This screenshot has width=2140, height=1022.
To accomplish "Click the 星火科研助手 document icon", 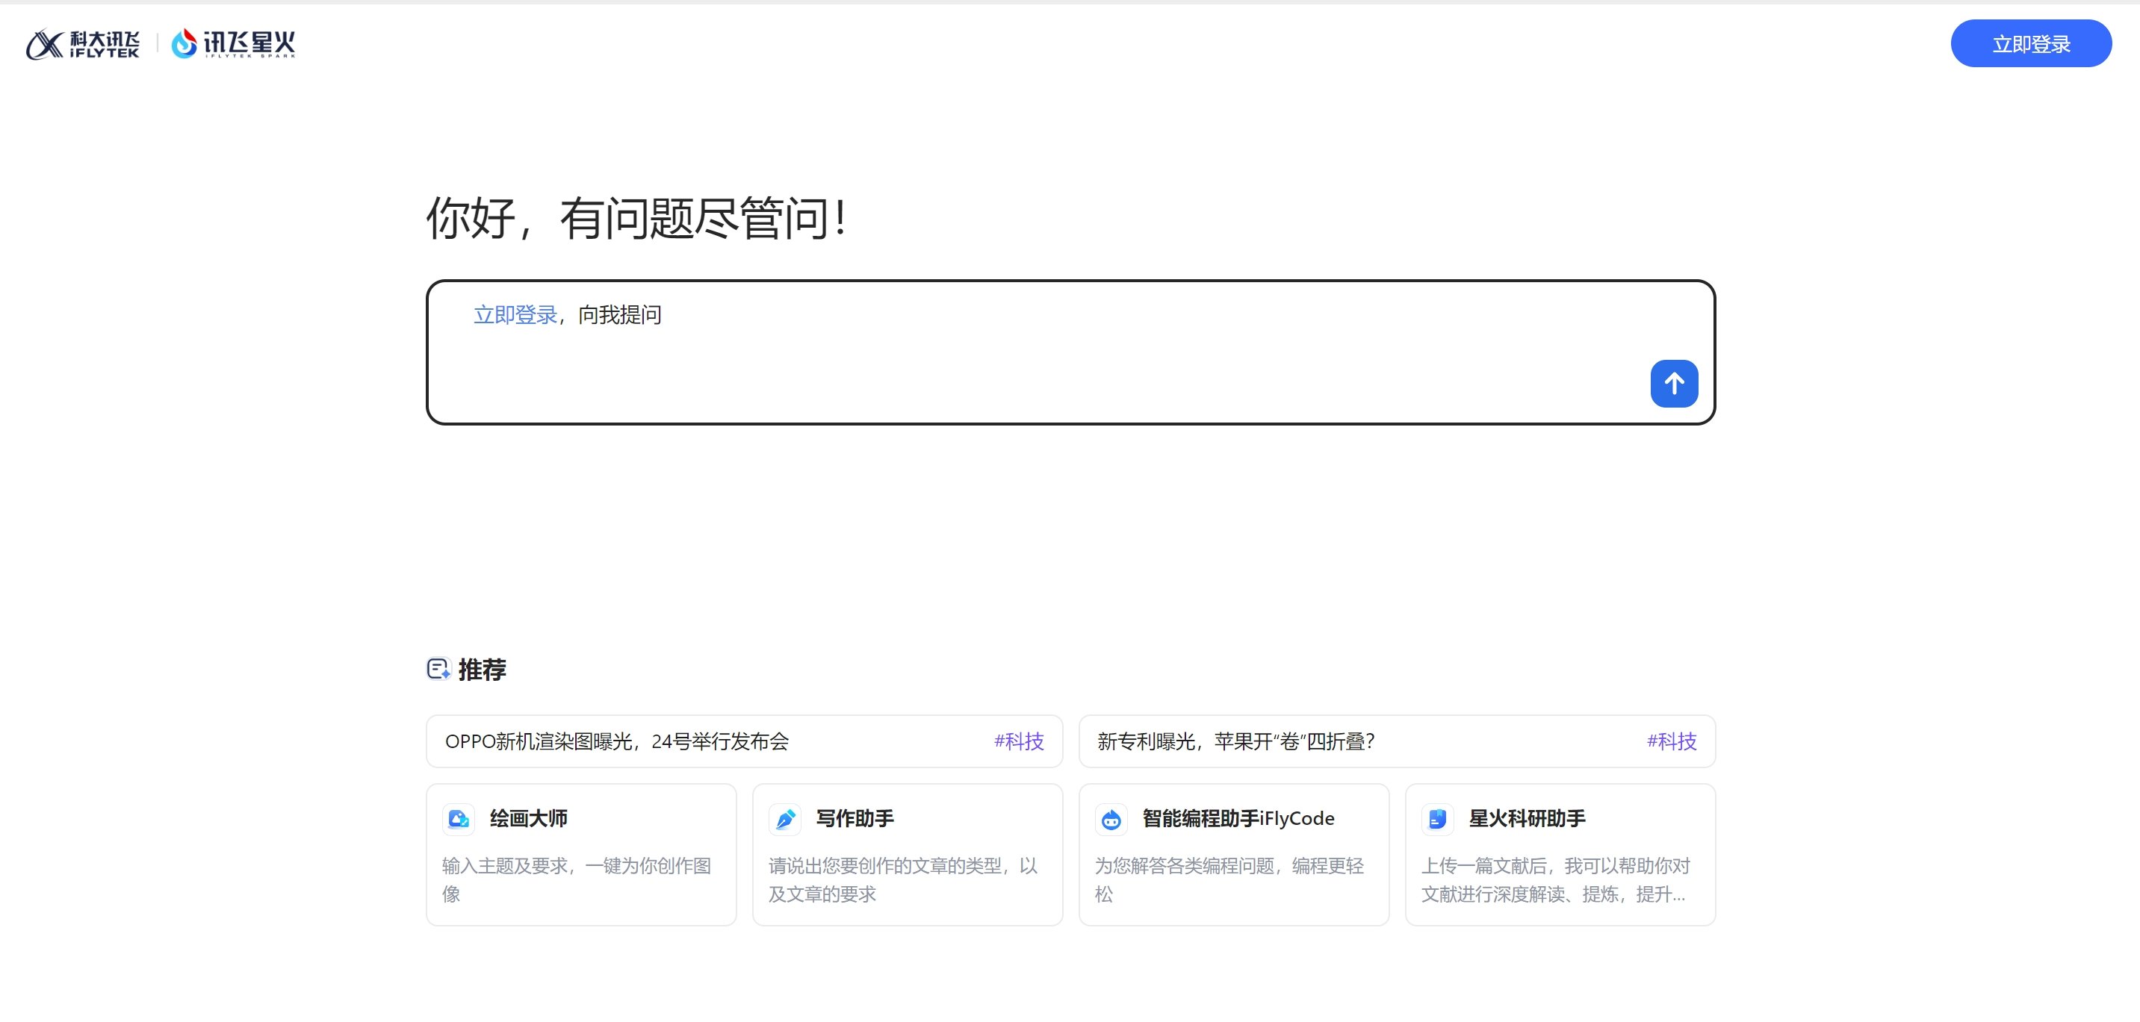I will [1436, 819].
